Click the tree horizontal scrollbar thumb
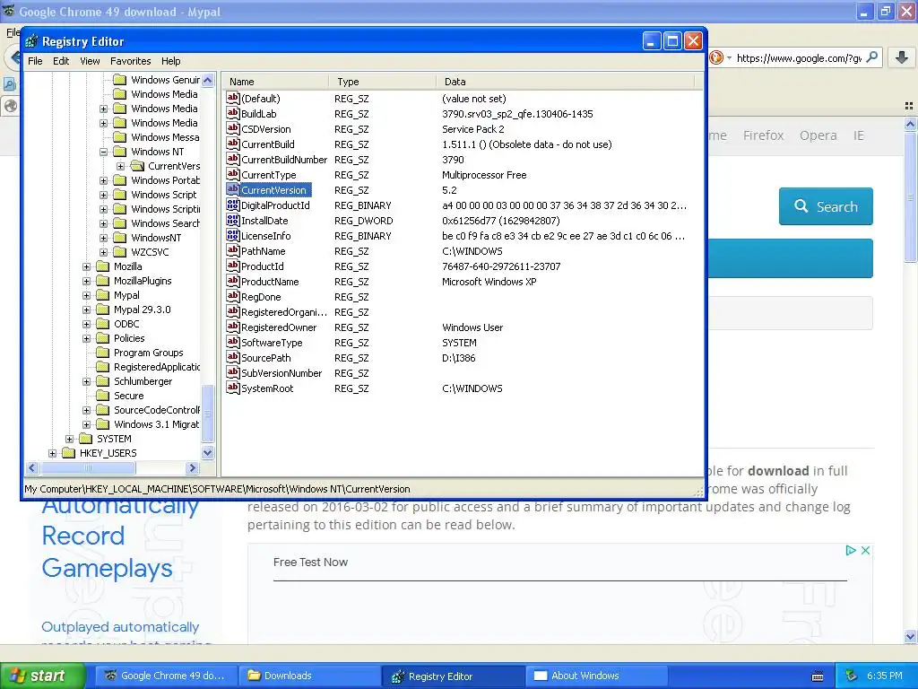This screenshot has height=689, width=918. (x=88, y=467)
